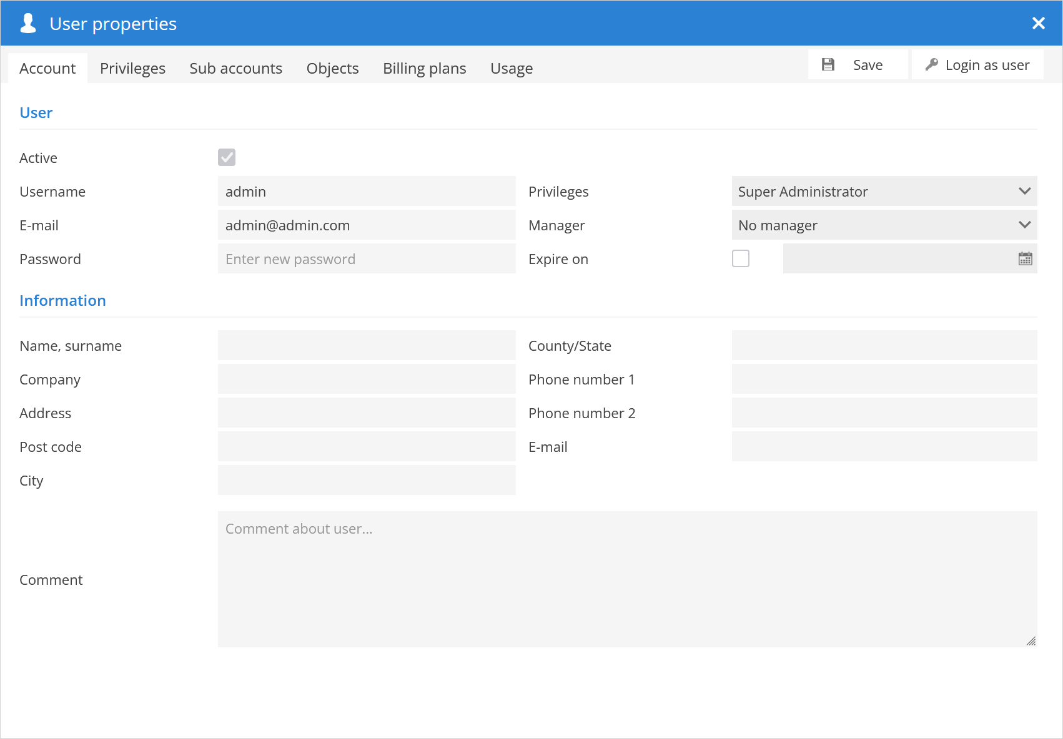Click the Phone number 1 field

click(x=884, y=379)
